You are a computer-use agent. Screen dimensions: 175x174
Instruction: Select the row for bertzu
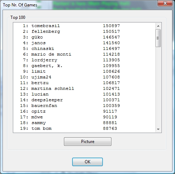click(84, 83)
